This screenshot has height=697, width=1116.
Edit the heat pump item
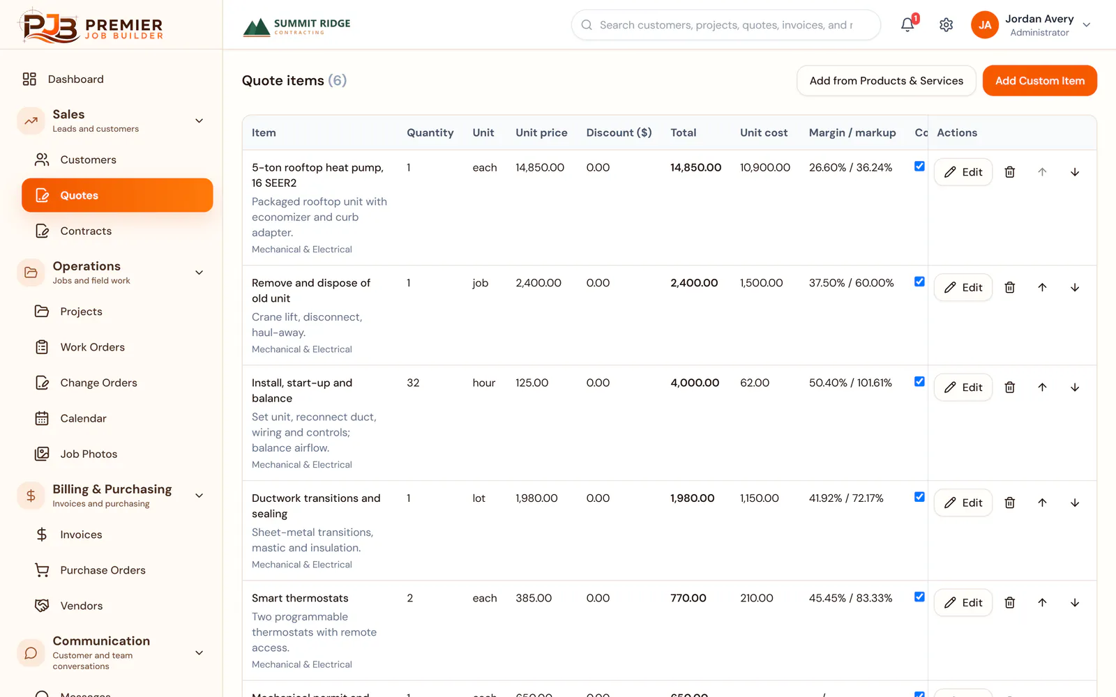click(963, 172)
